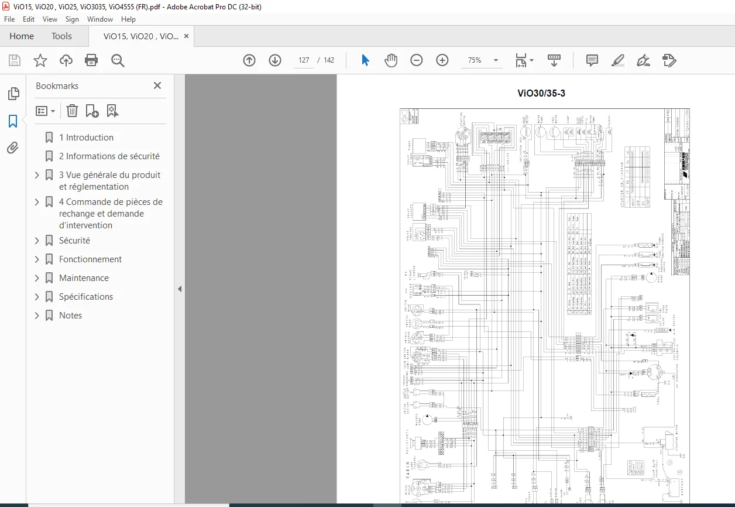Image resolution: width=735 pixels, height=507 pixels.
Task: Open the Page Thumbnails panel icon
Action: pyautogui.click(x=13, y=94)
